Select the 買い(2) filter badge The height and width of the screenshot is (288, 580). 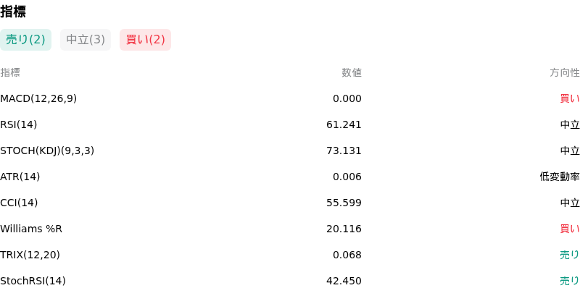pyautogui.click(x=146, y=40)
